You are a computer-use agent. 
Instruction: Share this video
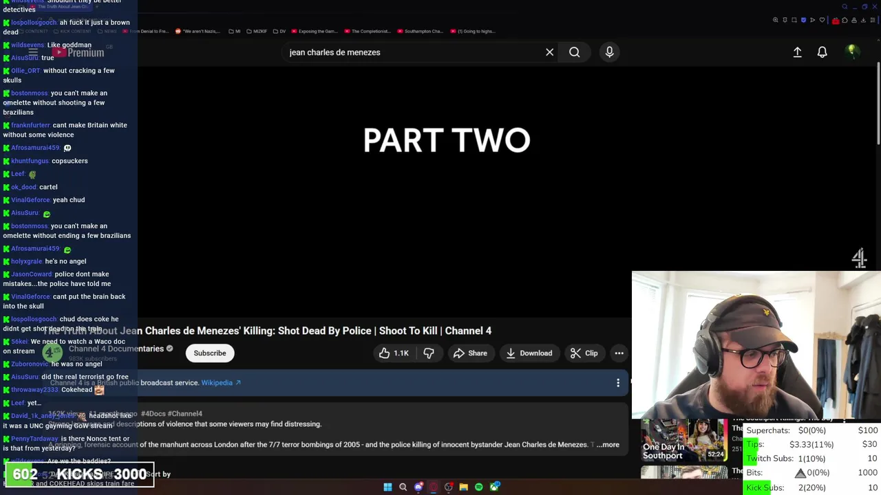click(x=470, y=353)
